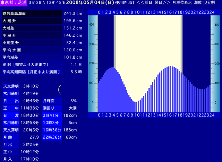Select the 4時46分 sunrise time

[31, 101]
